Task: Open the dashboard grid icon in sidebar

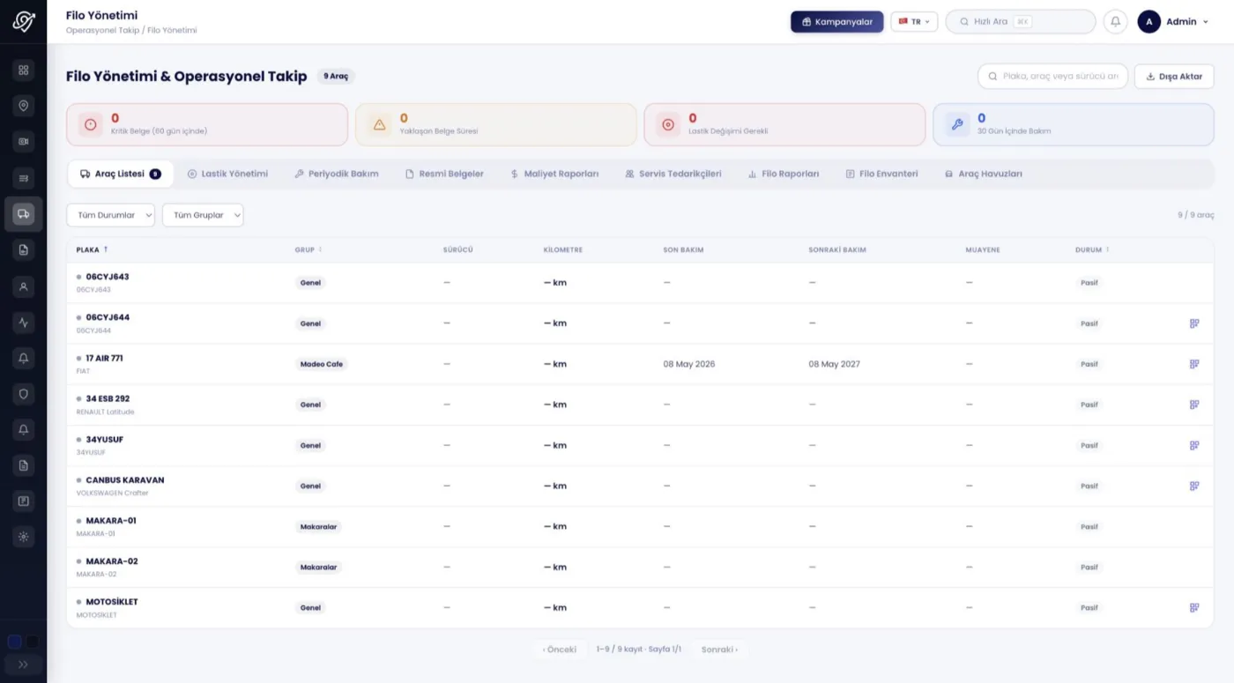Action: click(x=24, y=70)
